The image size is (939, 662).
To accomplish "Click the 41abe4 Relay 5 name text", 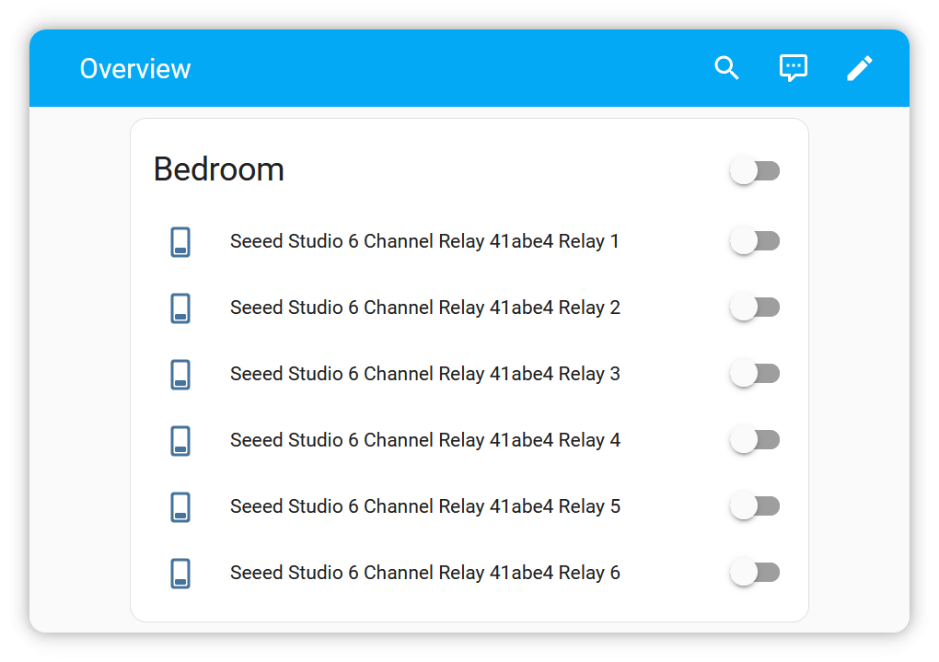I will (425, 506).
